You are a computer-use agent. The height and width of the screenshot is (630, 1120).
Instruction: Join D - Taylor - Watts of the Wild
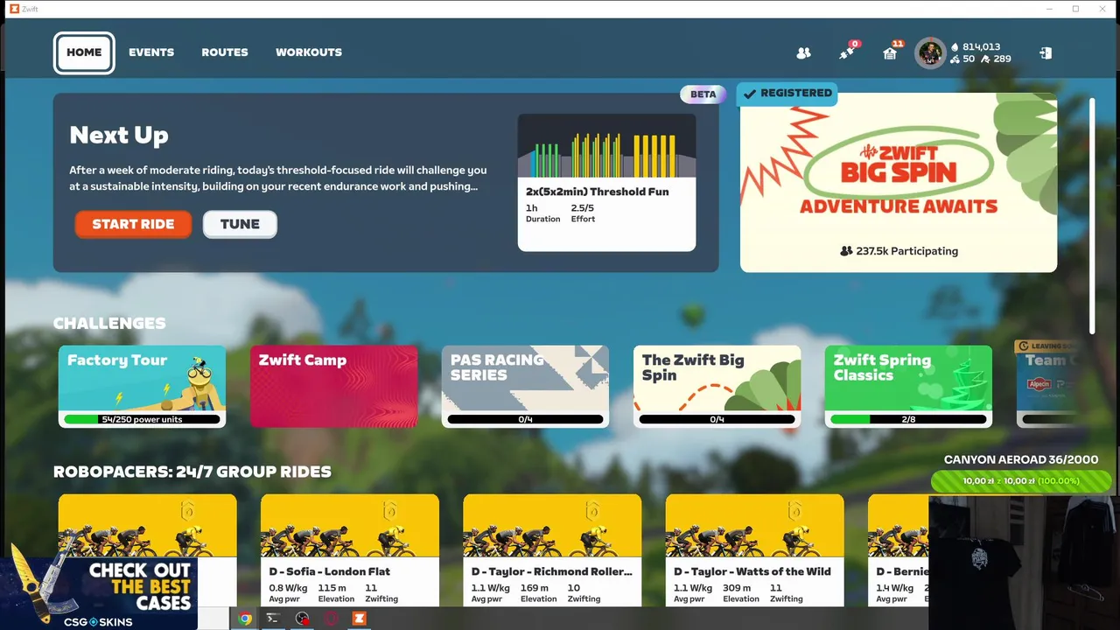pos(754,549)
